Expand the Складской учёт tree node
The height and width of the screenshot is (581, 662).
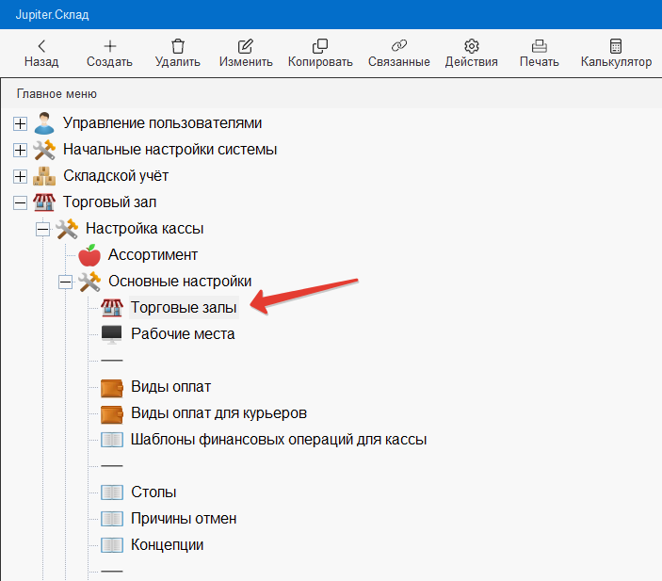(20, 176)
